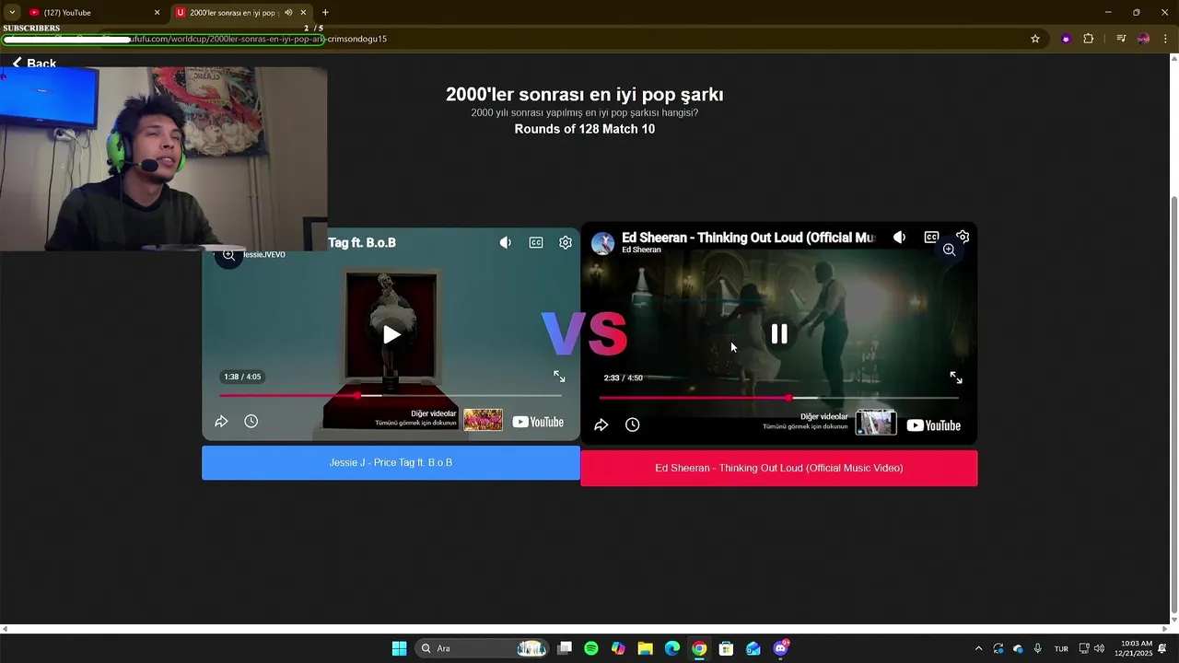Open Task View on the taskbar
The height and width of the screenshot is (663, 1179).
click(x=565, y=648)
